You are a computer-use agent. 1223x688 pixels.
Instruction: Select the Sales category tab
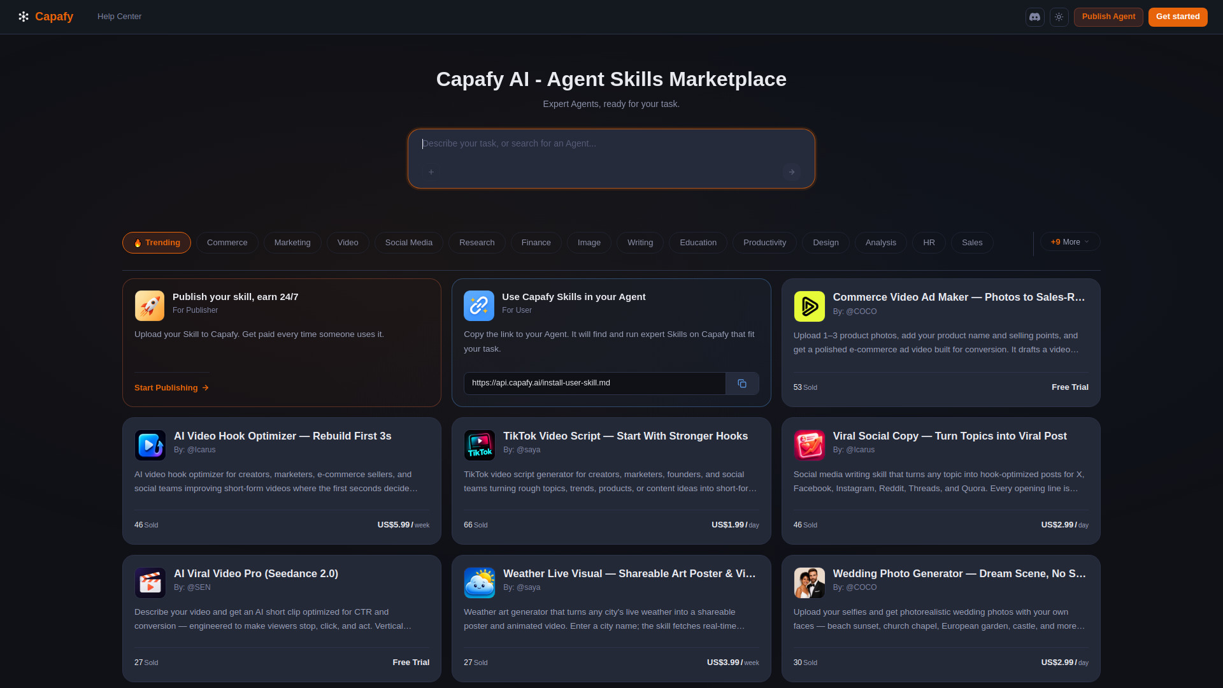pyautogui.click(x=972, y=243)
